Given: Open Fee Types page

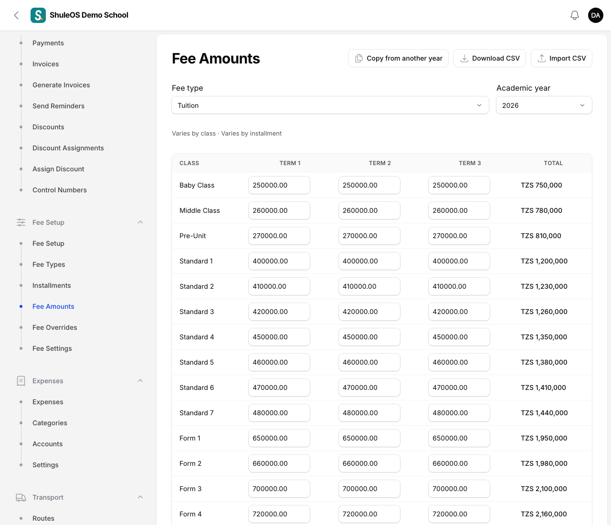Looking at the screenshot, I should pyautogui.click(x=49, y=264).
